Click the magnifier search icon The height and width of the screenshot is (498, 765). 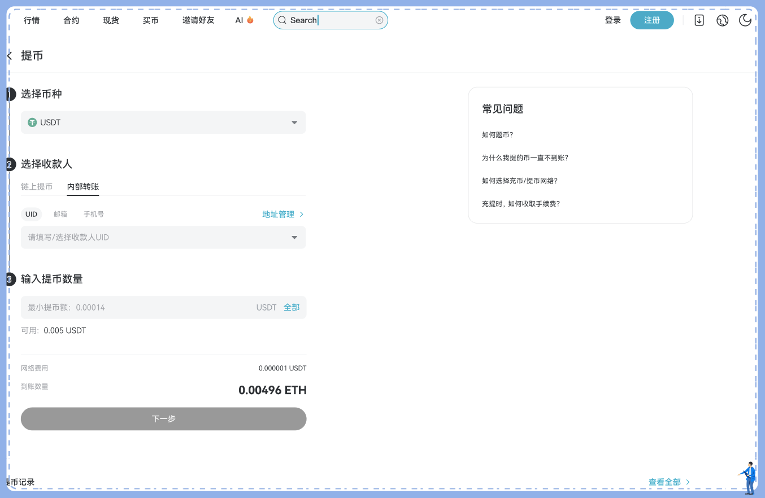point(282,20)
